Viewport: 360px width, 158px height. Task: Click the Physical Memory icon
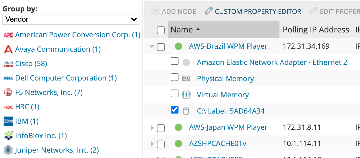click(186, 79)
